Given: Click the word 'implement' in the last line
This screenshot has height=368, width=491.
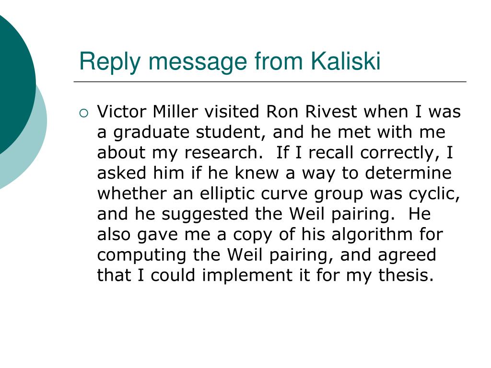Looking at the screenshot, I should 247,276.
